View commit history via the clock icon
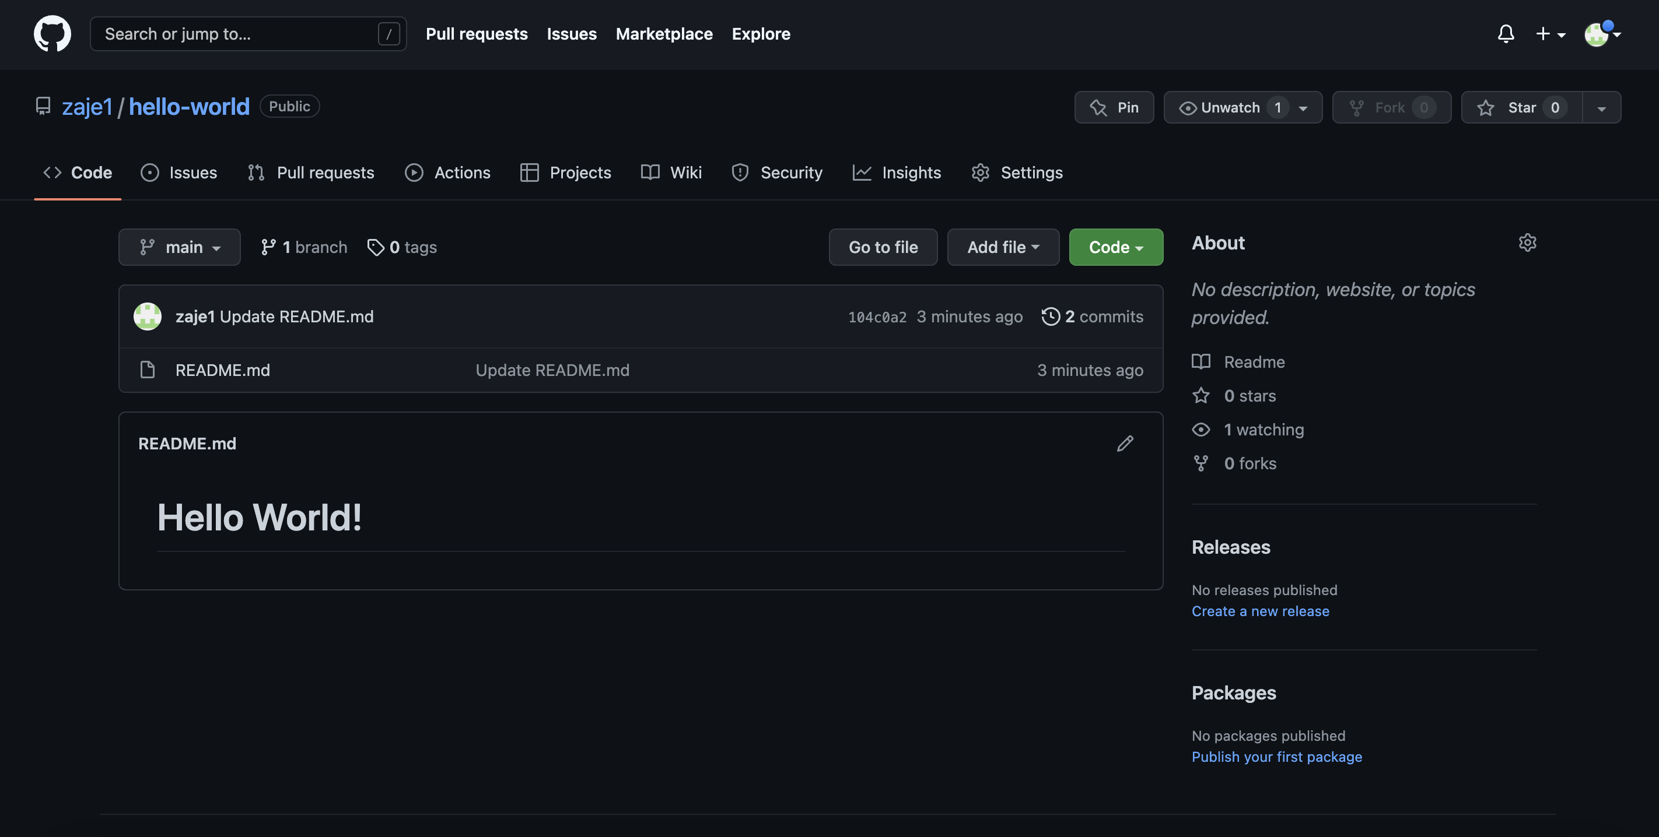Viewport: 1659px width, 837px height. (x=1051, y=316)
